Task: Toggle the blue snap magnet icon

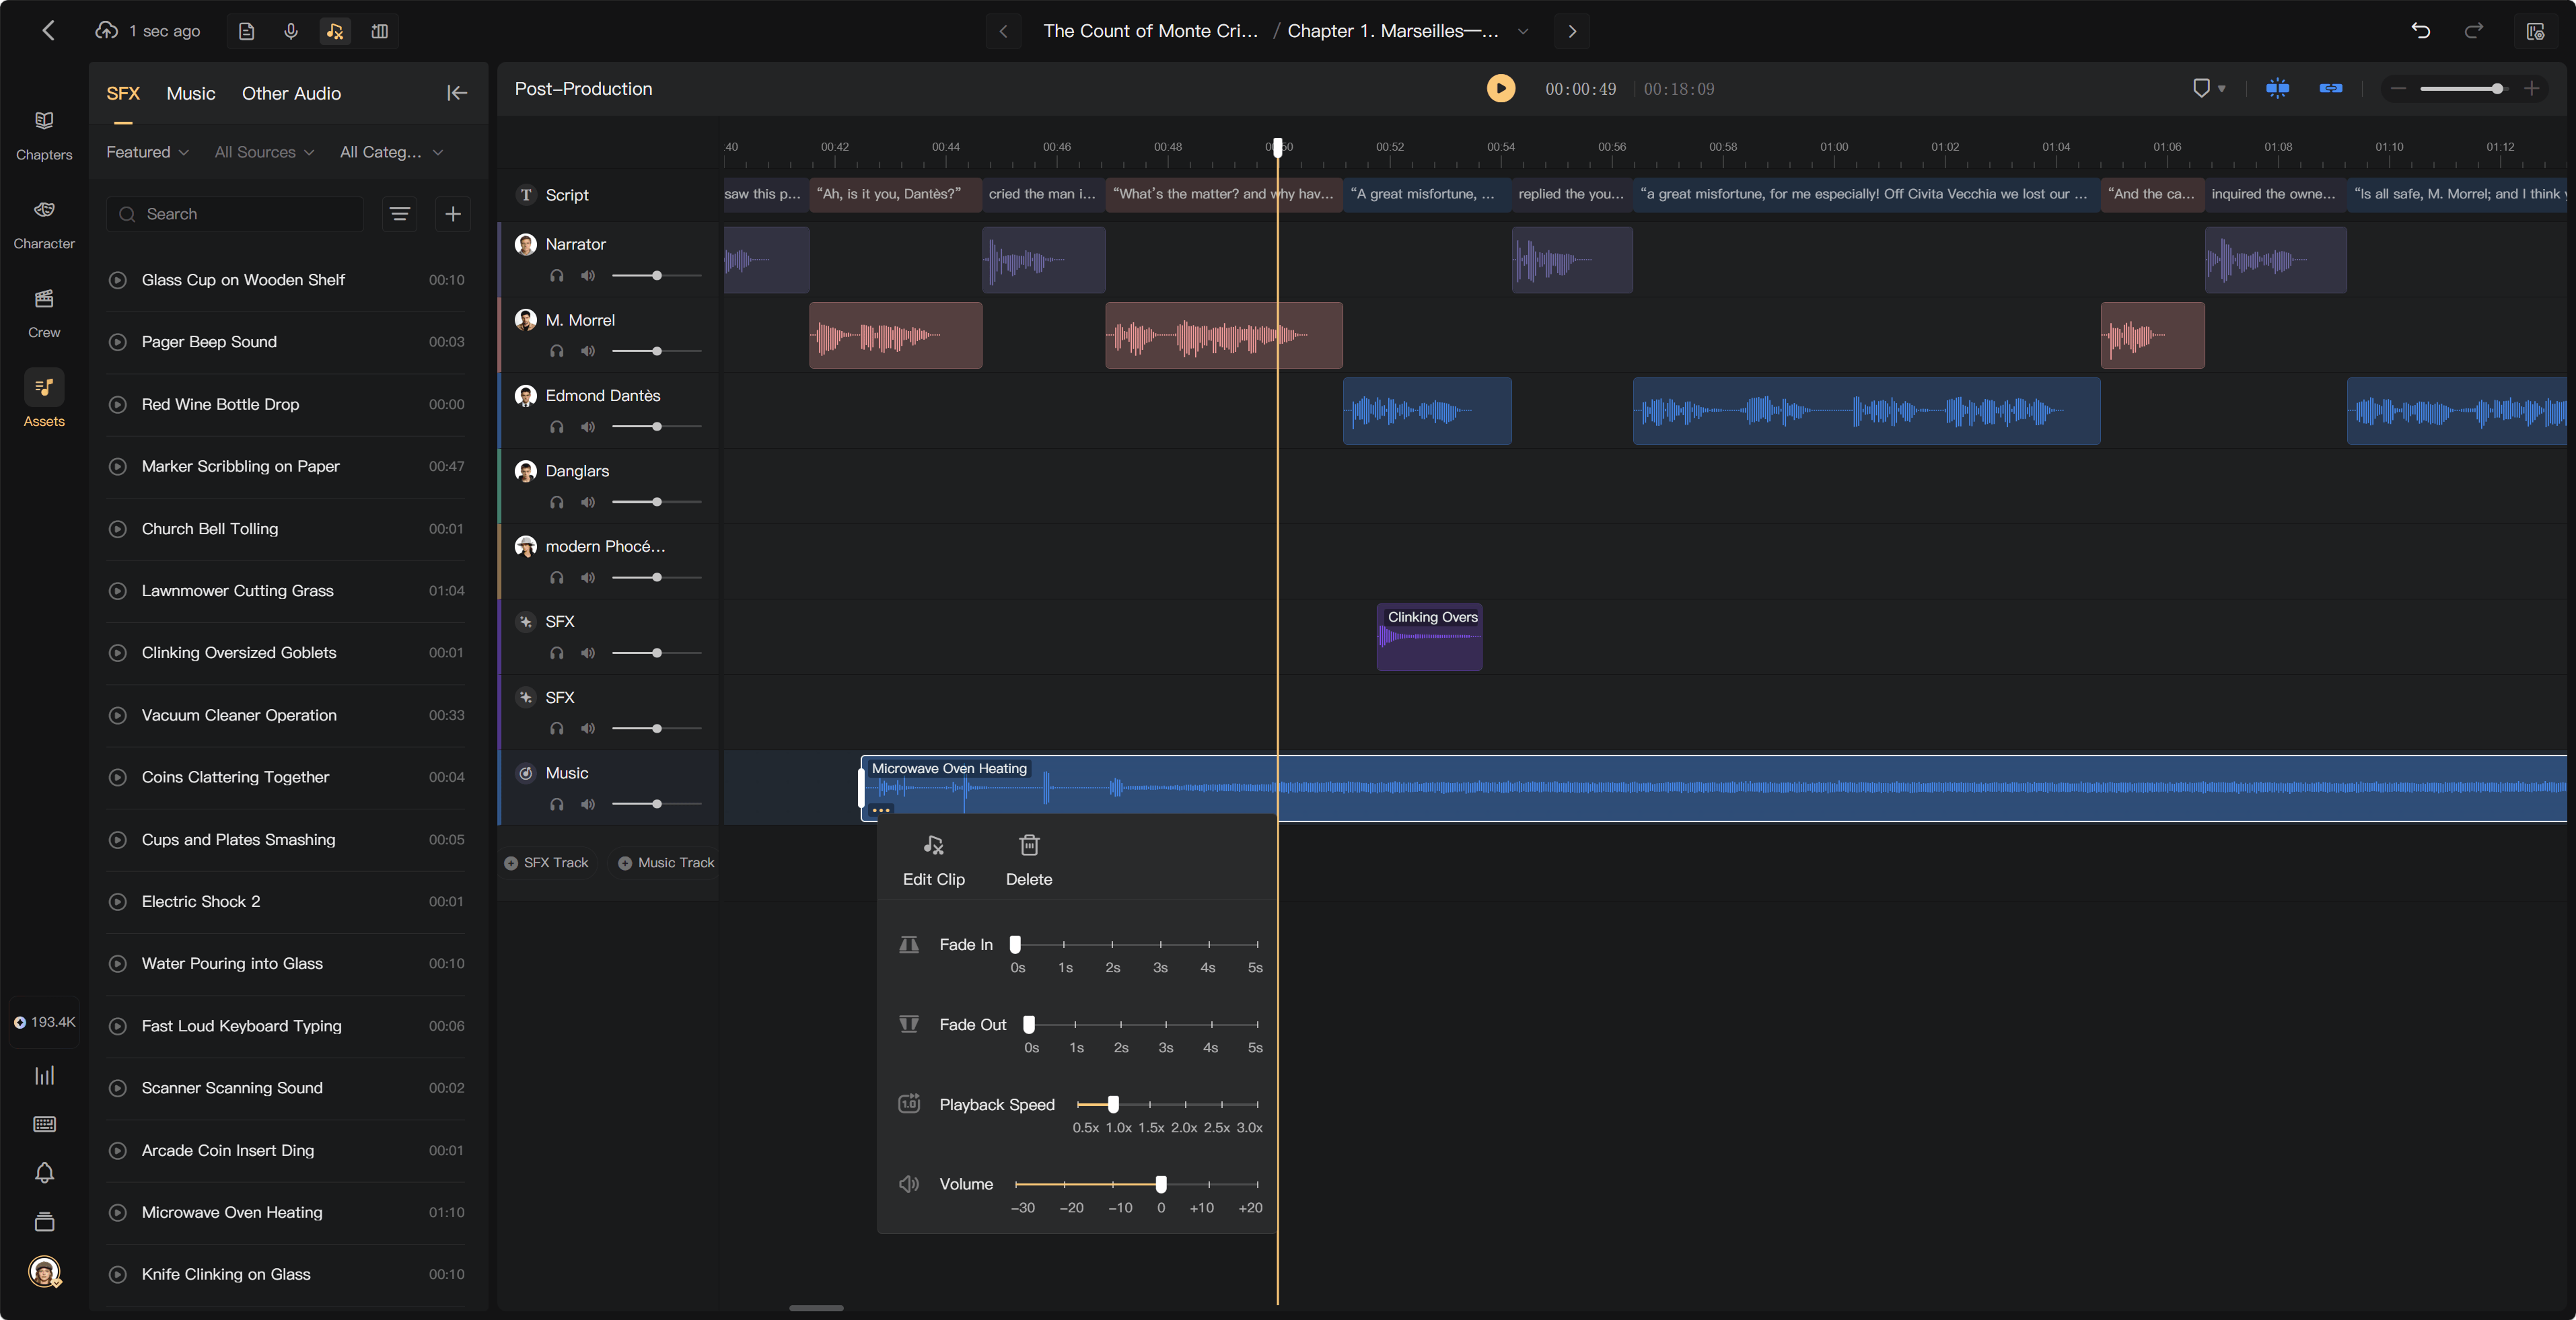Action: coord(2277,88)
